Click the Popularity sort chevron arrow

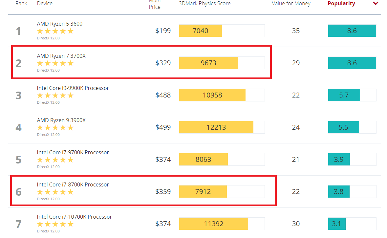pos(376,4)
